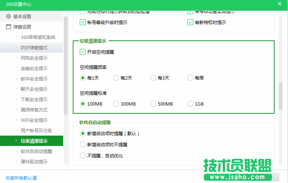
Task: Close the 360设置中心 window
Action: [279, 4]
